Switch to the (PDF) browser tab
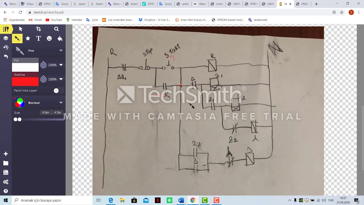364x205 pixels. pos(148,4)
